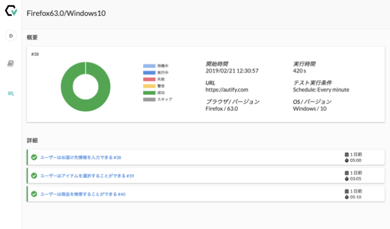Click the テスト実行条件 field label

[312, 82]
